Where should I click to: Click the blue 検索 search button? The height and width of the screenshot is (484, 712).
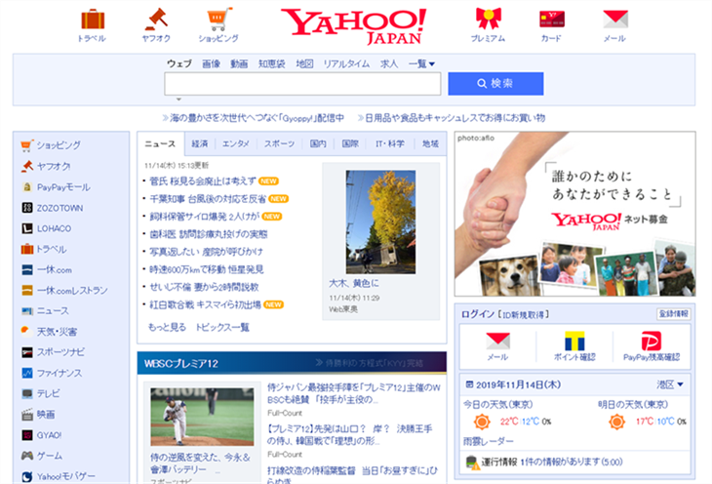[x=495, y=84]
